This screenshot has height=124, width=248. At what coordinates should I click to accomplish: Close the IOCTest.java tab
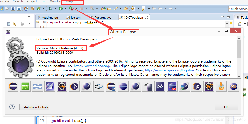pyautogui.click(x=146, y=17)
